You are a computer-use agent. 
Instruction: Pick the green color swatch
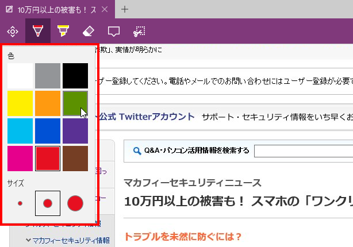(75, 103)
